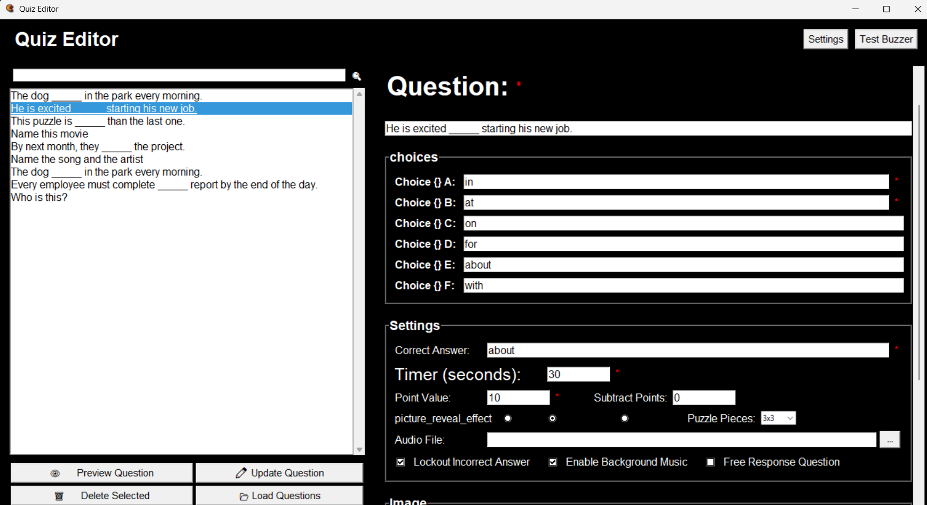Click the trash icon on Delete Selected
Screen dimensions: 927x505
click(59, 496)
